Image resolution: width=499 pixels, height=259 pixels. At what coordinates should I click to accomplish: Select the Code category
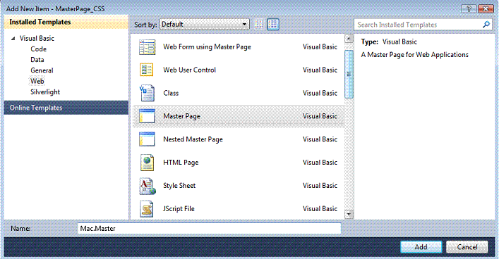pyautogui.click(x=39, y=49)
